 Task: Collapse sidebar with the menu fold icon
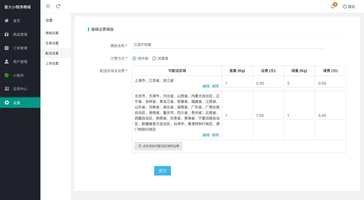click(x=48, y=6)
